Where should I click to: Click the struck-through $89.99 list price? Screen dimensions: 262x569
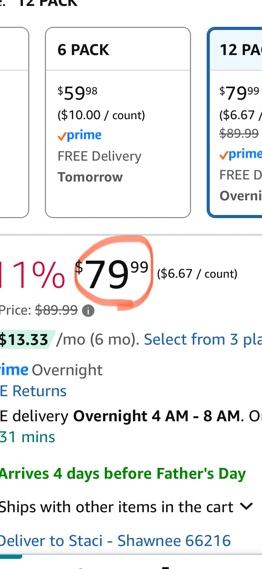pos(56,310)
